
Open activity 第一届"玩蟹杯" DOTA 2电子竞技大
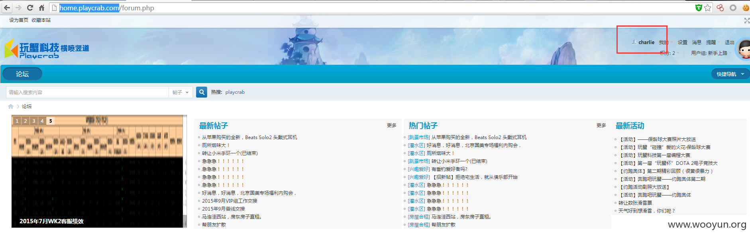tap(668, 163)
